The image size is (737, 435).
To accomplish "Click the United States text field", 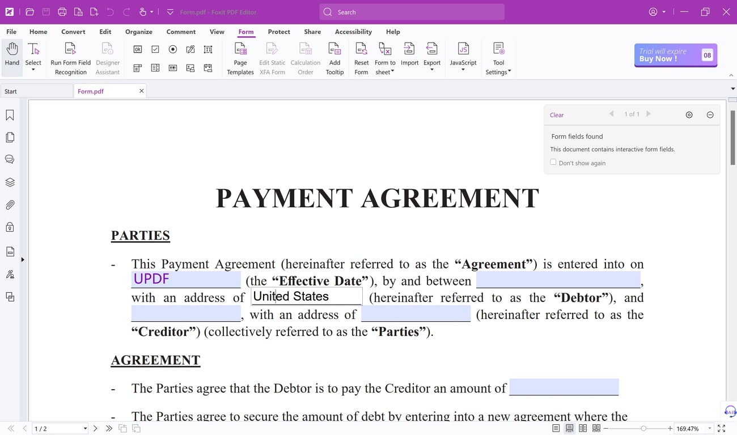I will point(306,296).
